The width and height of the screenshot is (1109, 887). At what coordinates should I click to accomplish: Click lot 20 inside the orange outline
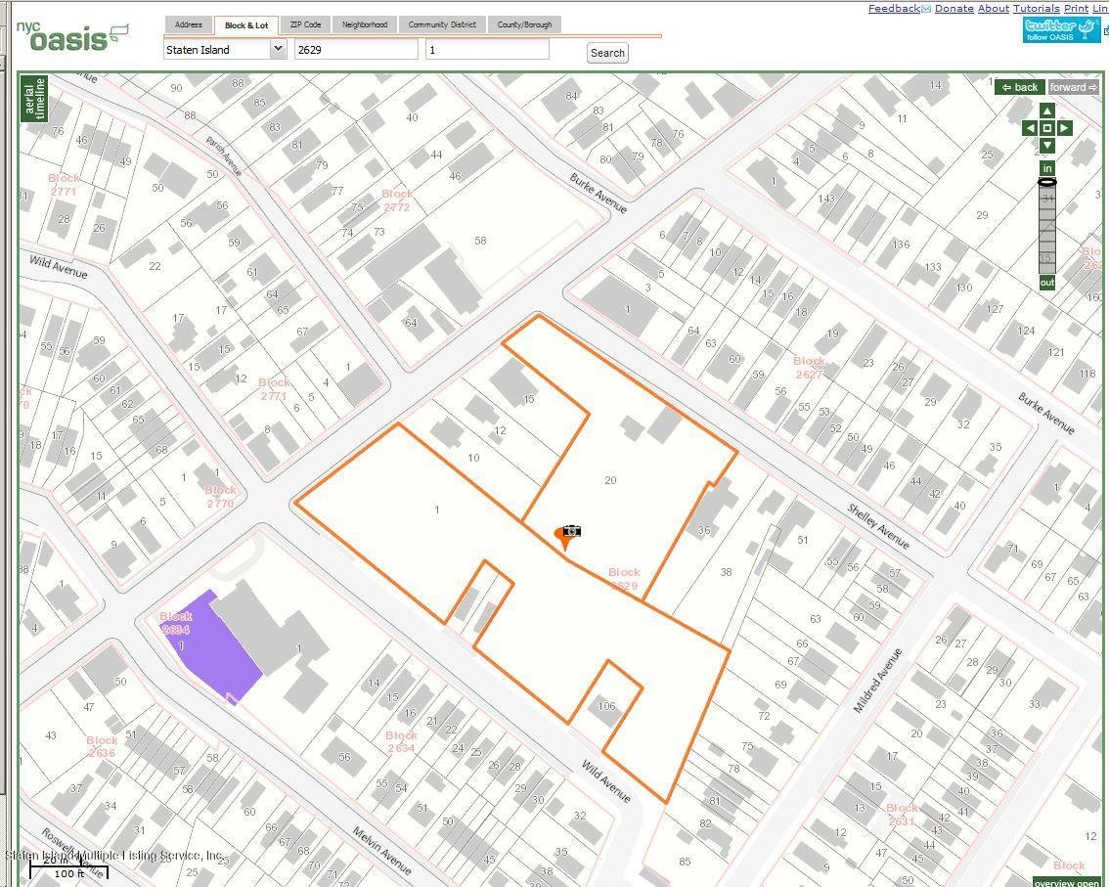coord(610,480)
